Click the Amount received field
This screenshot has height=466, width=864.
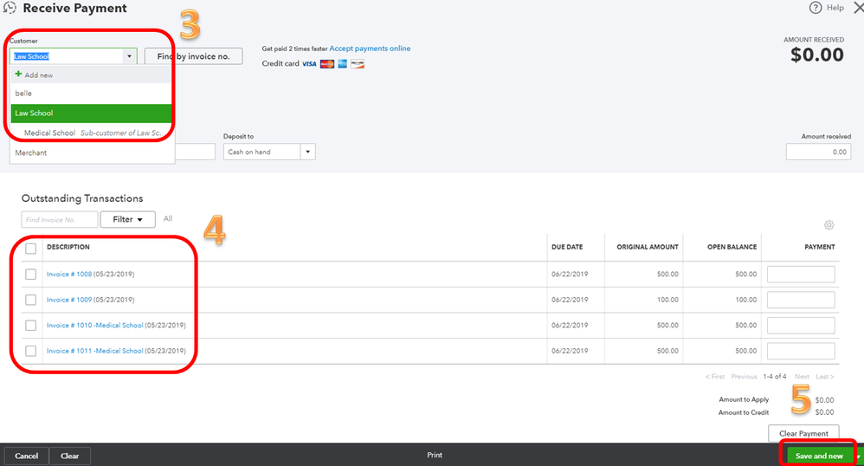click(818, 152)
